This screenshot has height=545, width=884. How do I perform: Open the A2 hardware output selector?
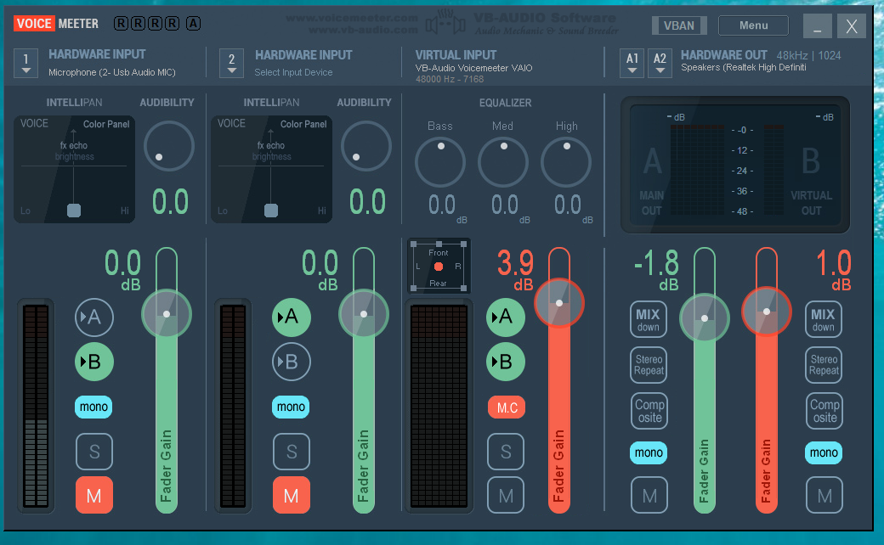(660, 63)
